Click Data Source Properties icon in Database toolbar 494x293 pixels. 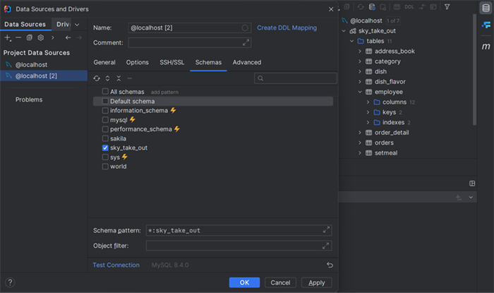click(372, 7)
